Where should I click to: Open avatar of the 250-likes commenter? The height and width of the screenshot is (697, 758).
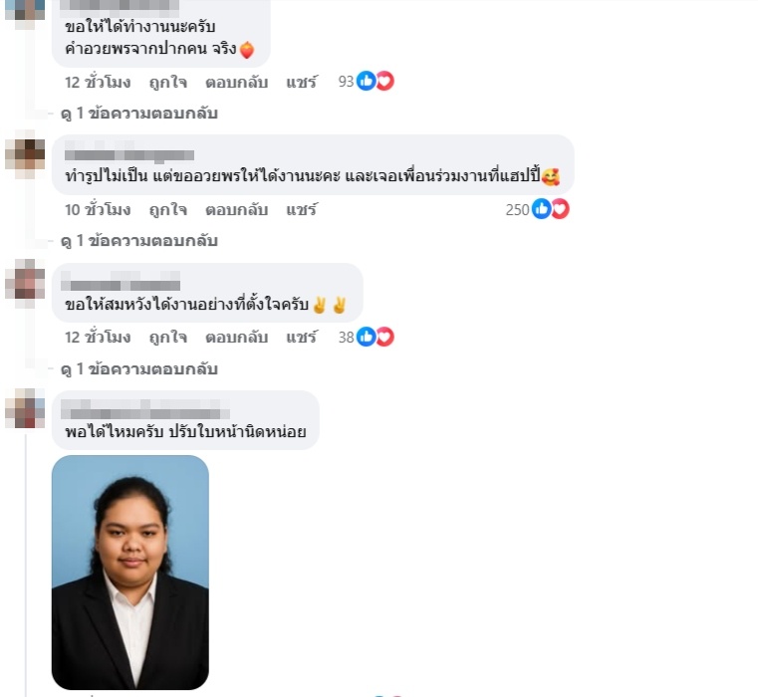point(25,154)
